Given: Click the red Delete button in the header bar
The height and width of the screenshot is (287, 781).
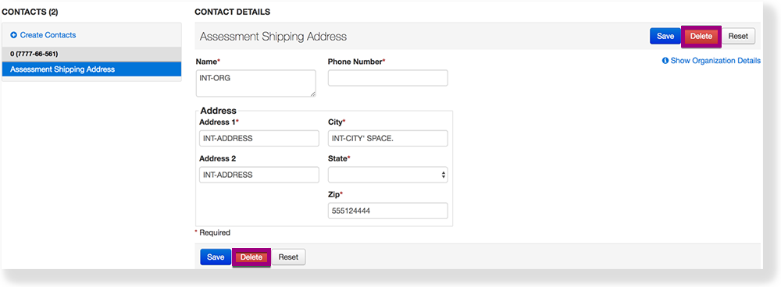Looking at the screenshot, I should (x=701, y=37).
